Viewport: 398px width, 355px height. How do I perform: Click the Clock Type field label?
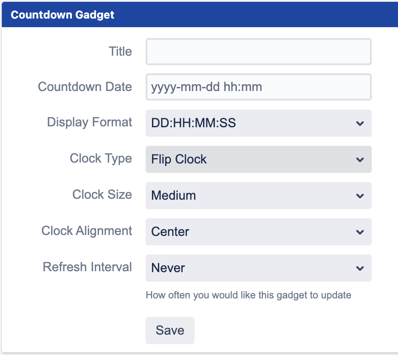(x=100, y=158)
